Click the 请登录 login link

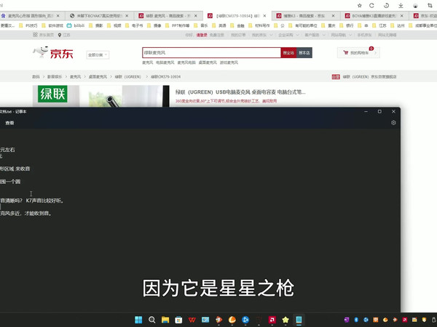click(x=202, y=35)
